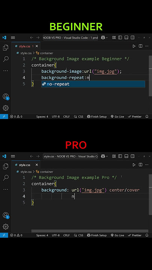Split editor right in PRO window
Viewport: 152px width, 270px height.
coord(141,165)
